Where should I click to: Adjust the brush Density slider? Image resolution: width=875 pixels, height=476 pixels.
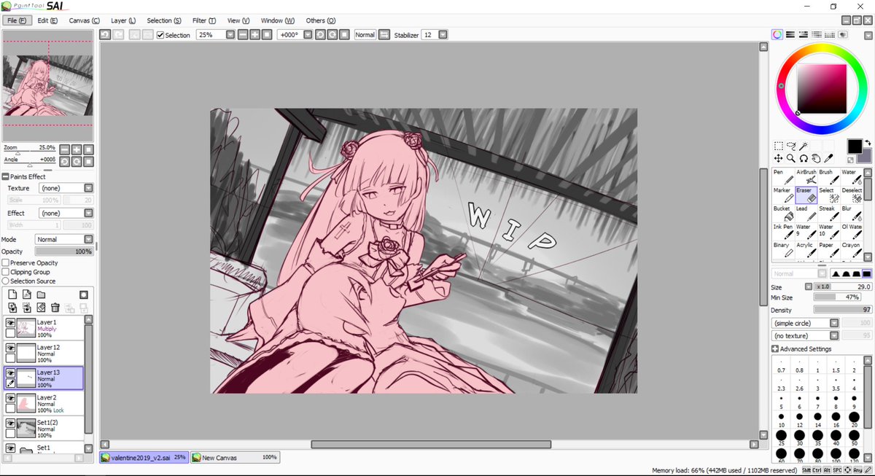pos(842,310)
